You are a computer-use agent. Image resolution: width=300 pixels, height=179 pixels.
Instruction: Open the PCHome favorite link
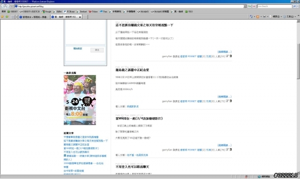[x=69, y=12]
